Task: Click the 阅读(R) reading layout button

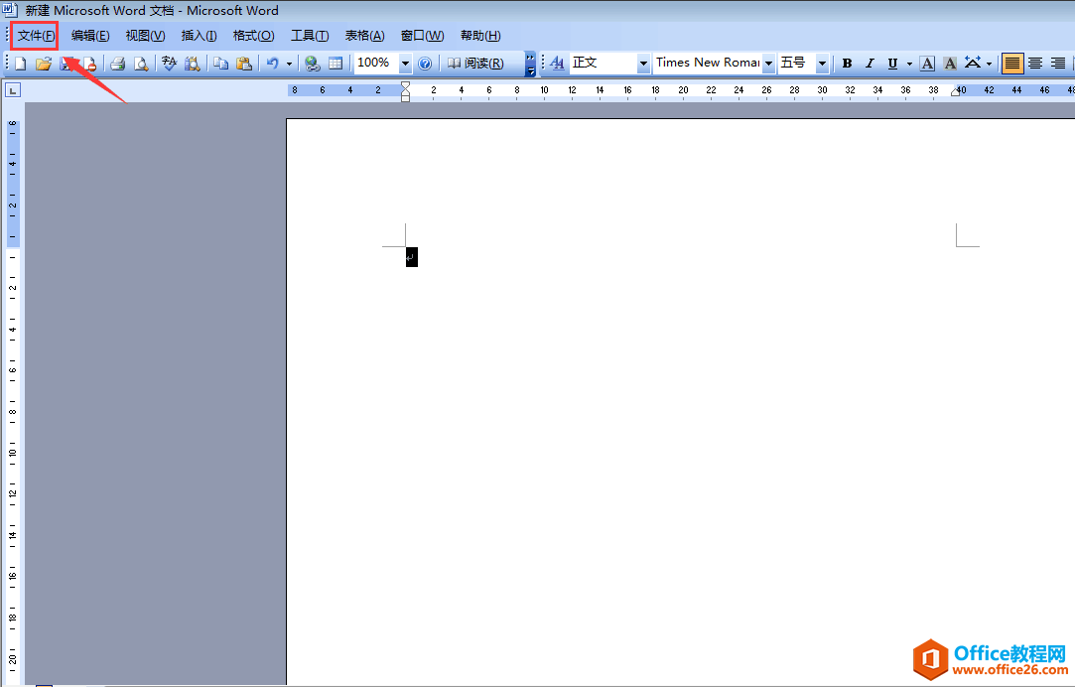Action: [474, 64]
